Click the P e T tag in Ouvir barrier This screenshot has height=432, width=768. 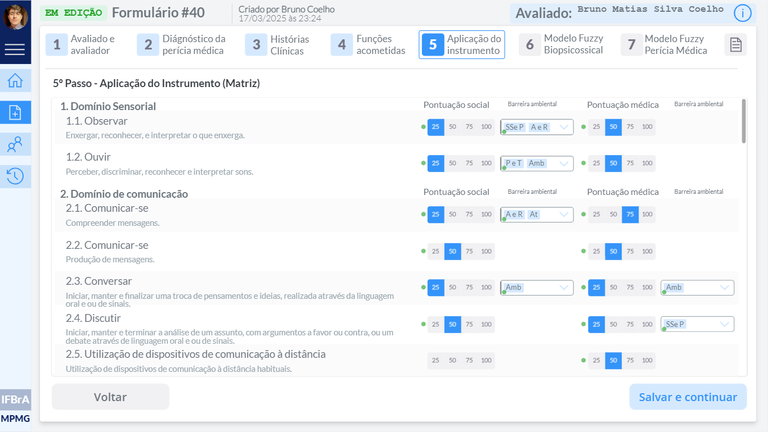[514, 163]
